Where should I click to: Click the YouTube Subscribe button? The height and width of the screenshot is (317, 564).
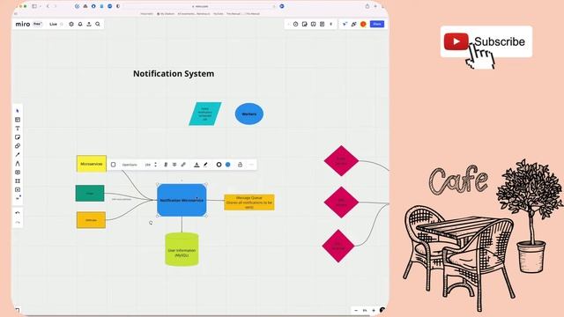(x=486, y=41)
